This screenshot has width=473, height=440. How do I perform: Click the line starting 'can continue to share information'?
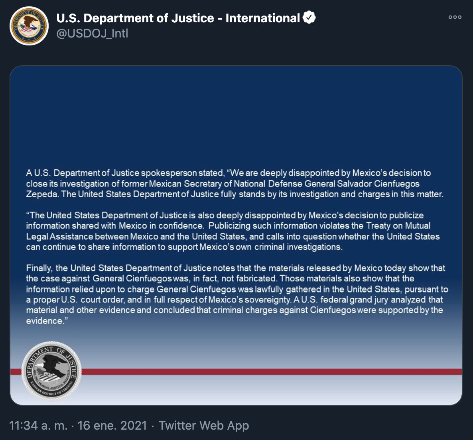[184, 247]
